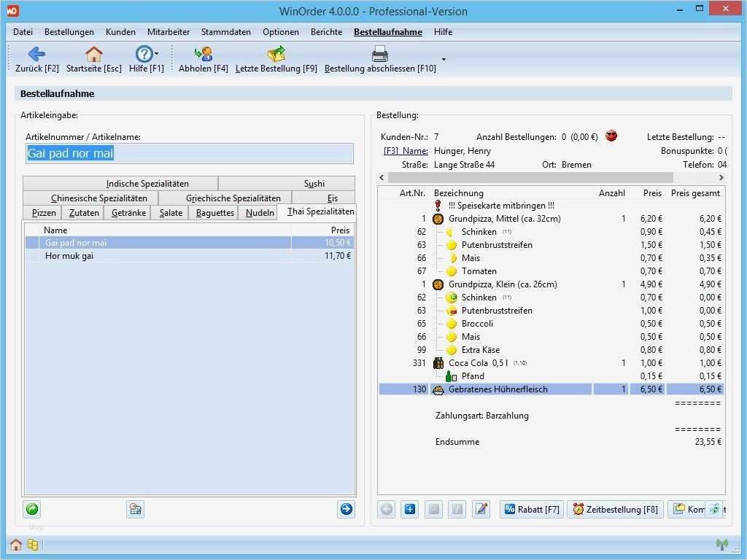747x560 pixels.
Task: Open the Berichte menu
Action: 326,32
